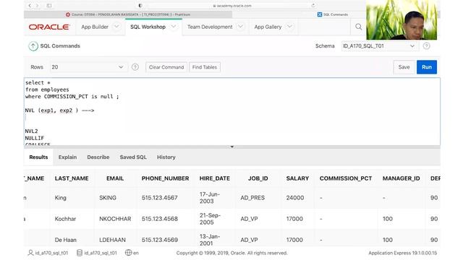This screenshot has height=260, width=463.
Task: Expand the App Gallery dropdown arrow
Action: [x=289, y=27]
